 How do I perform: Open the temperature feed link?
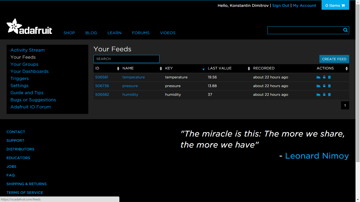pos(134,77)
